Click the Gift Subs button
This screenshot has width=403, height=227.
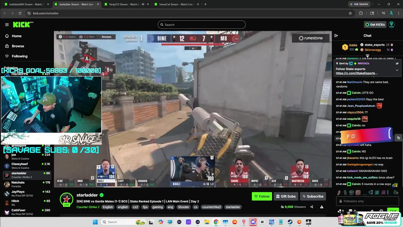tap(286, 196)
